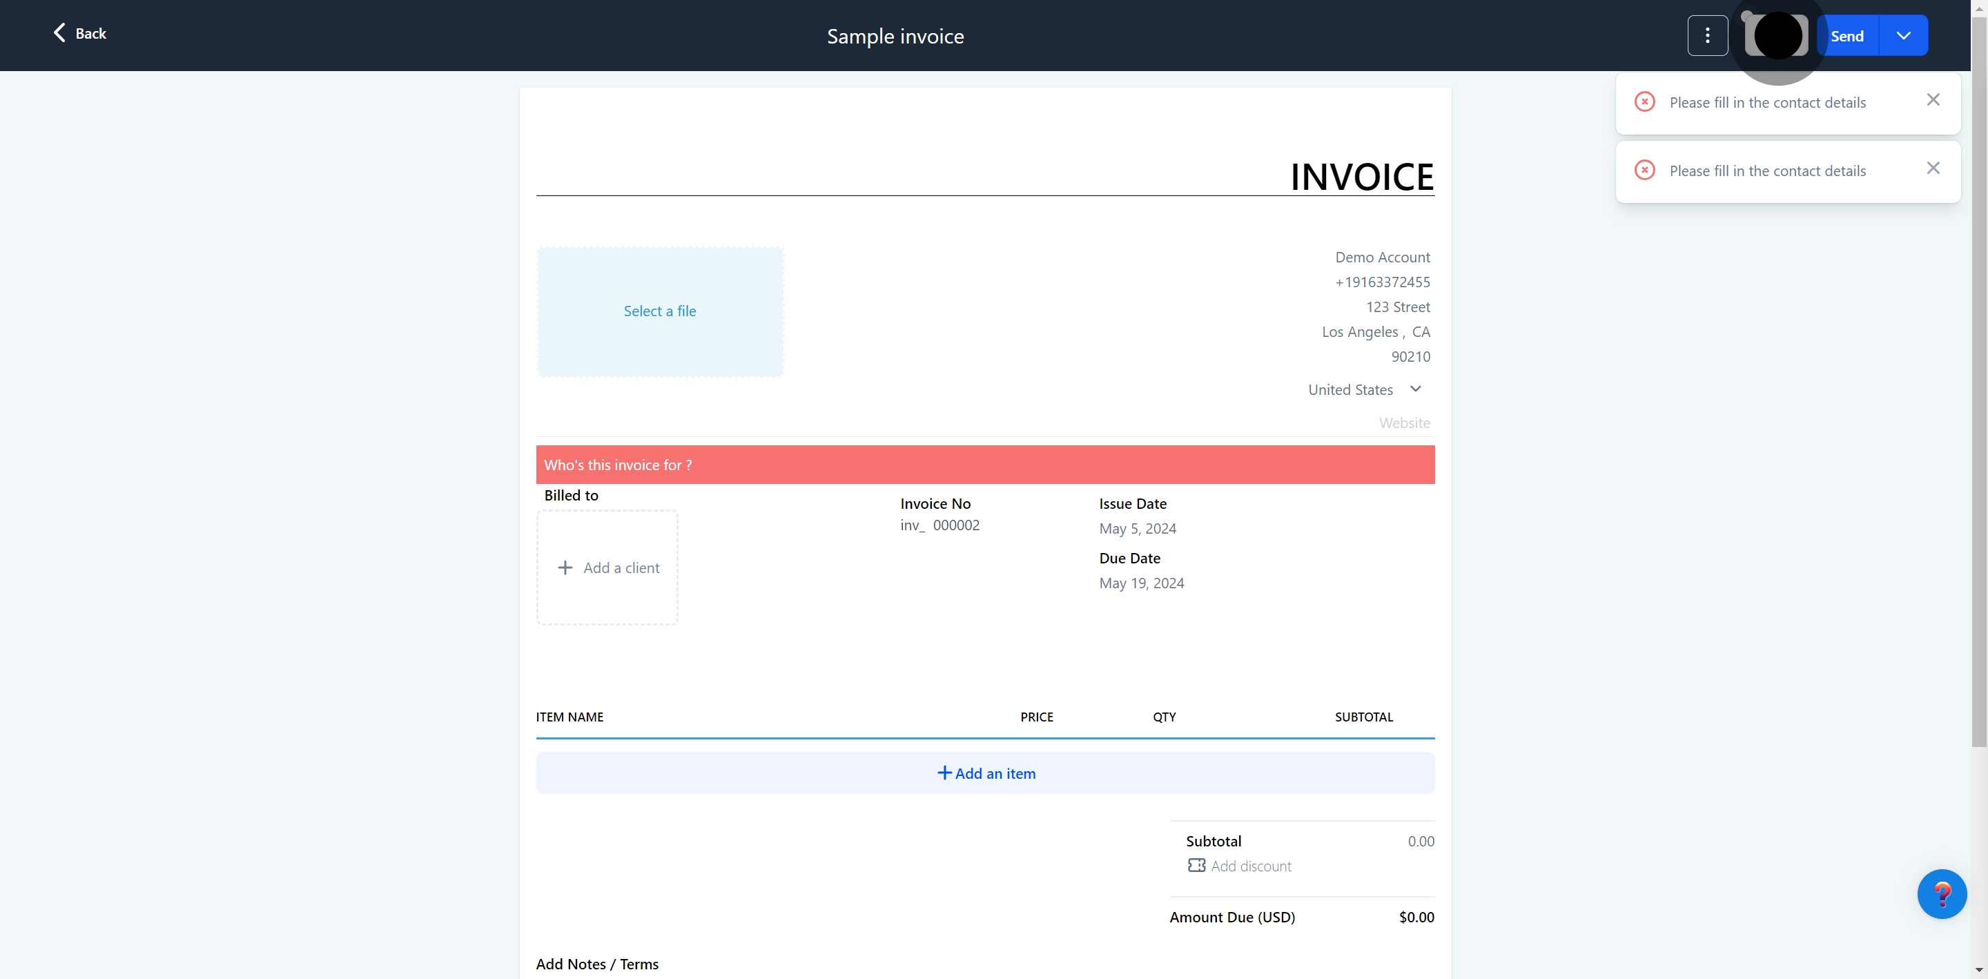Click the blue help question mark icon

(x=1941, y=893)
